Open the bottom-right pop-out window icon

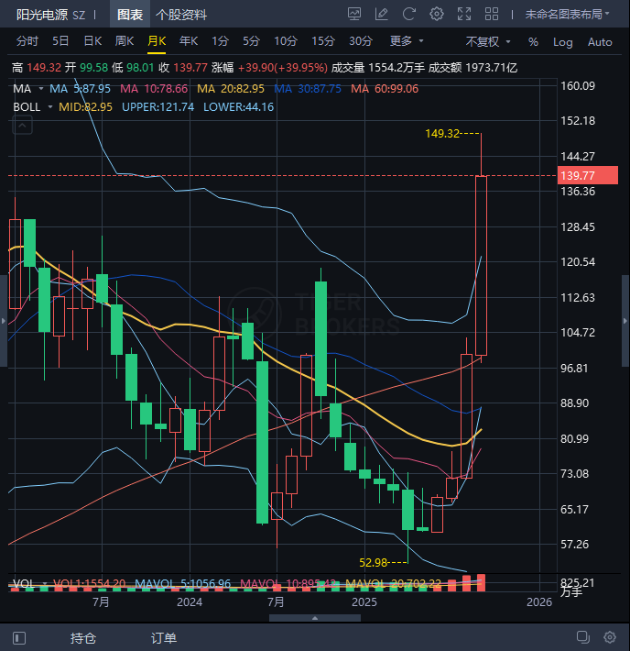coord(583,637)
